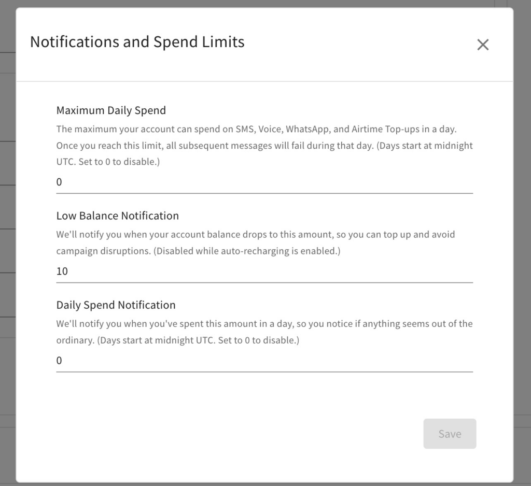Click the 'Low Balance Notification' heading label
531x486 pixels.
118,216
